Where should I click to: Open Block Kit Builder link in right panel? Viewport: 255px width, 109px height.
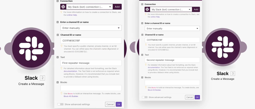click(x=154, y=90)
